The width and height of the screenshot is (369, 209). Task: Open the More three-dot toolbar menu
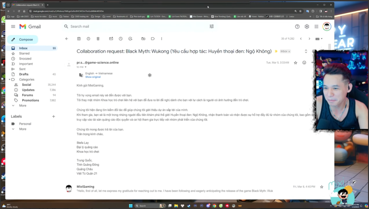[161, 39]
